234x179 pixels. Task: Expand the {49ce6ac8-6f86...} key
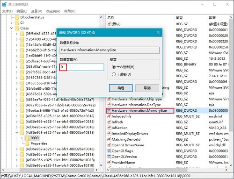coord(16,111)
